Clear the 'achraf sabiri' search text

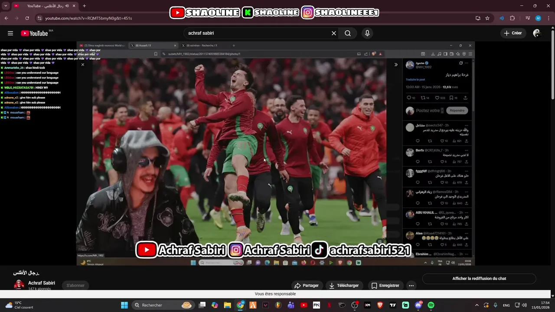click(334, 33)
